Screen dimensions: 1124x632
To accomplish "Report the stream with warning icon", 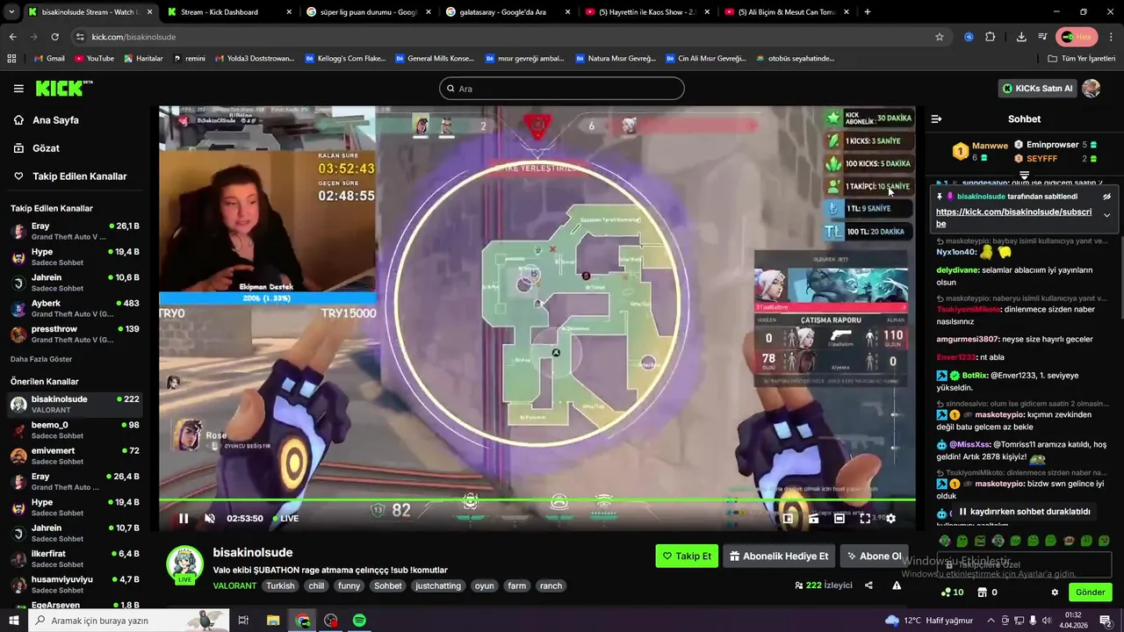I will click(897, 585).
